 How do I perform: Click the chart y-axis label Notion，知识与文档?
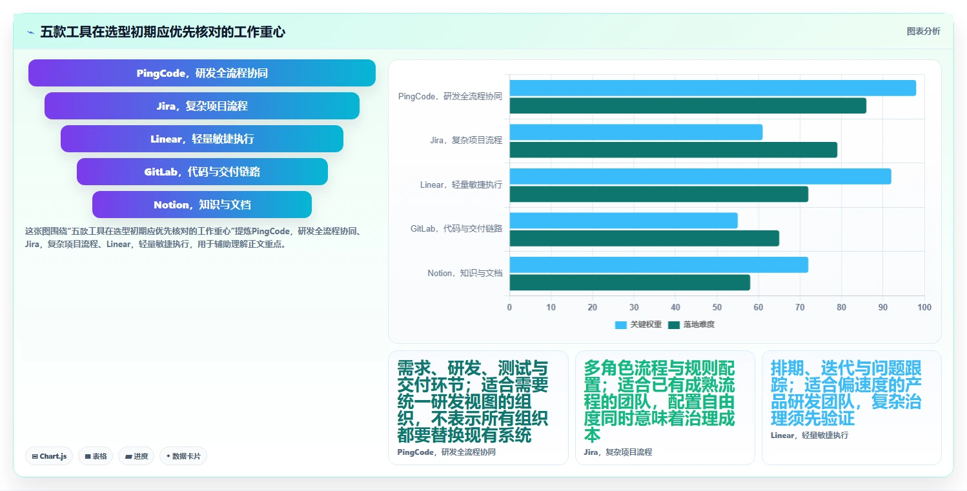pos(465,273)
